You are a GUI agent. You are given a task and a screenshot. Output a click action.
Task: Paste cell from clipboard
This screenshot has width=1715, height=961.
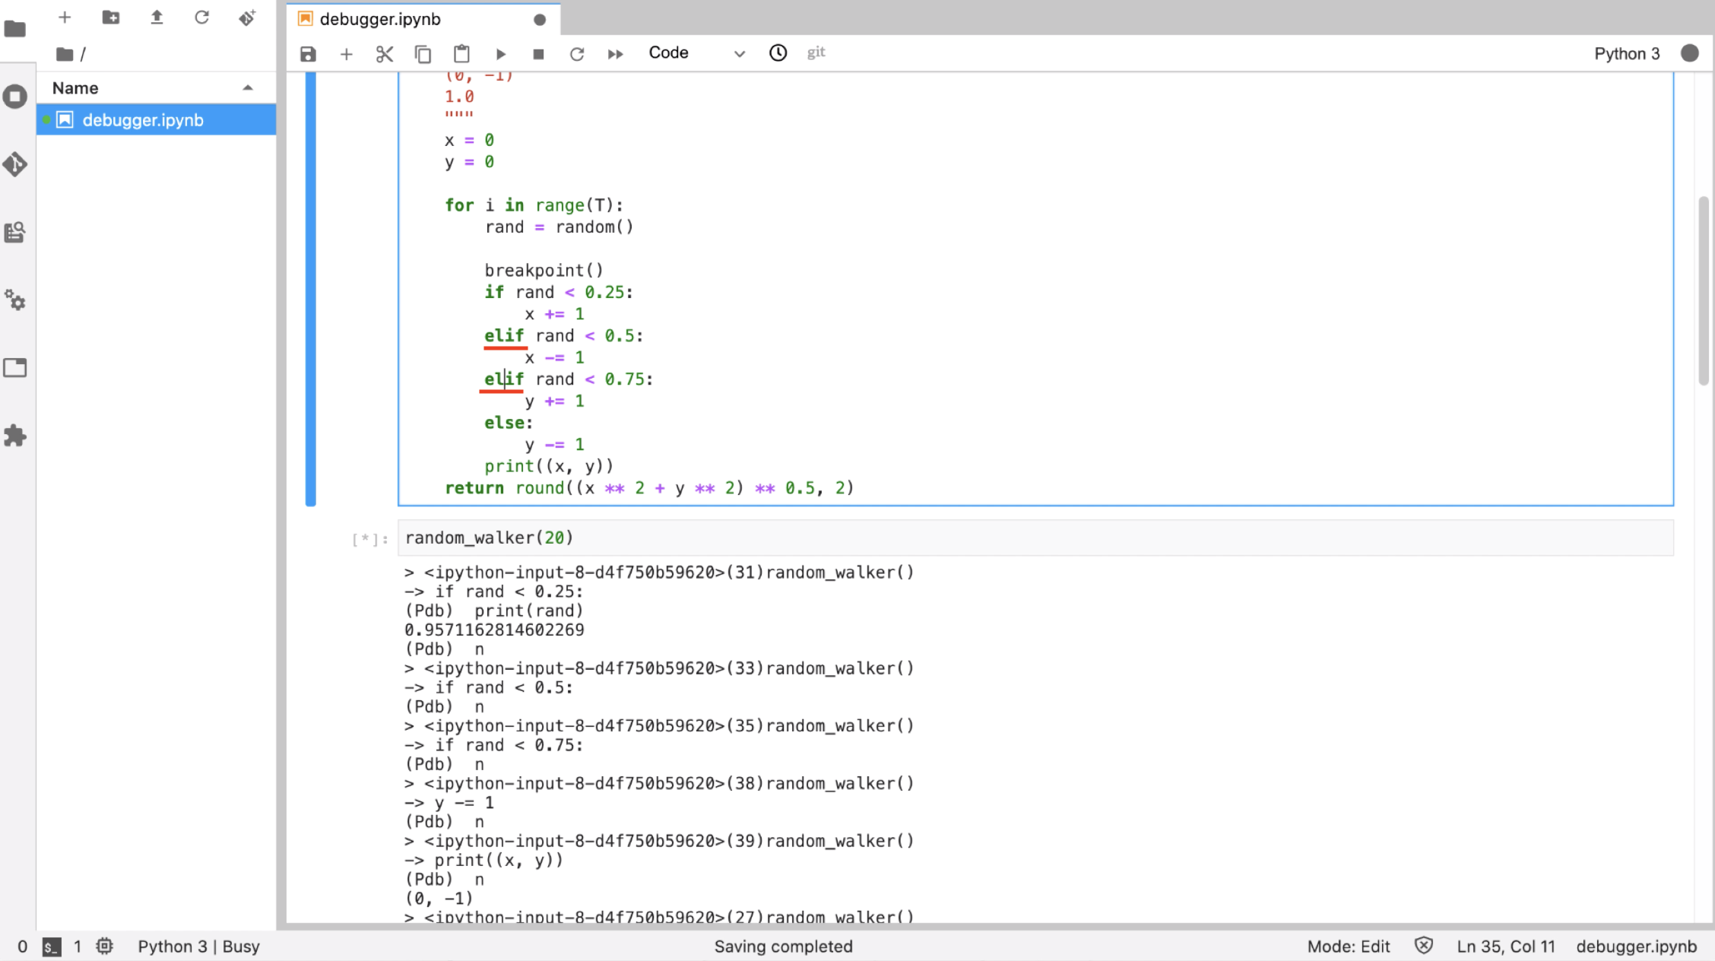coord(461,54)
